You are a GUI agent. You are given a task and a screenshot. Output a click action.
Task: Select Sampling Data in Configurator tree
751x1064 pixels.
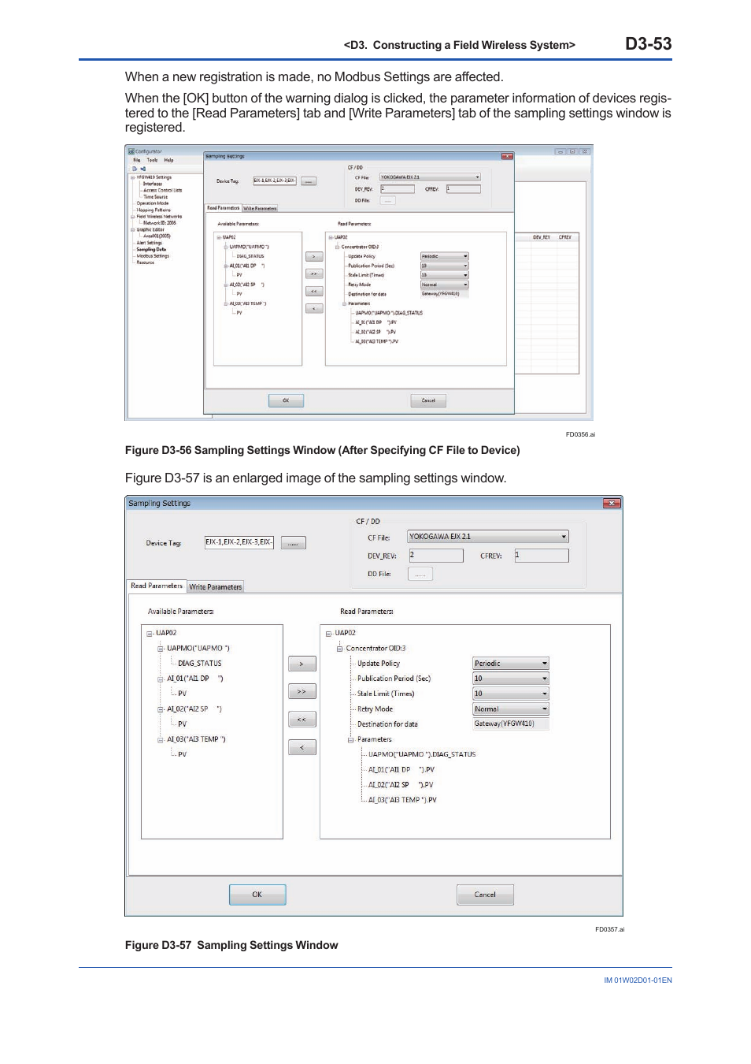(151, 249)
